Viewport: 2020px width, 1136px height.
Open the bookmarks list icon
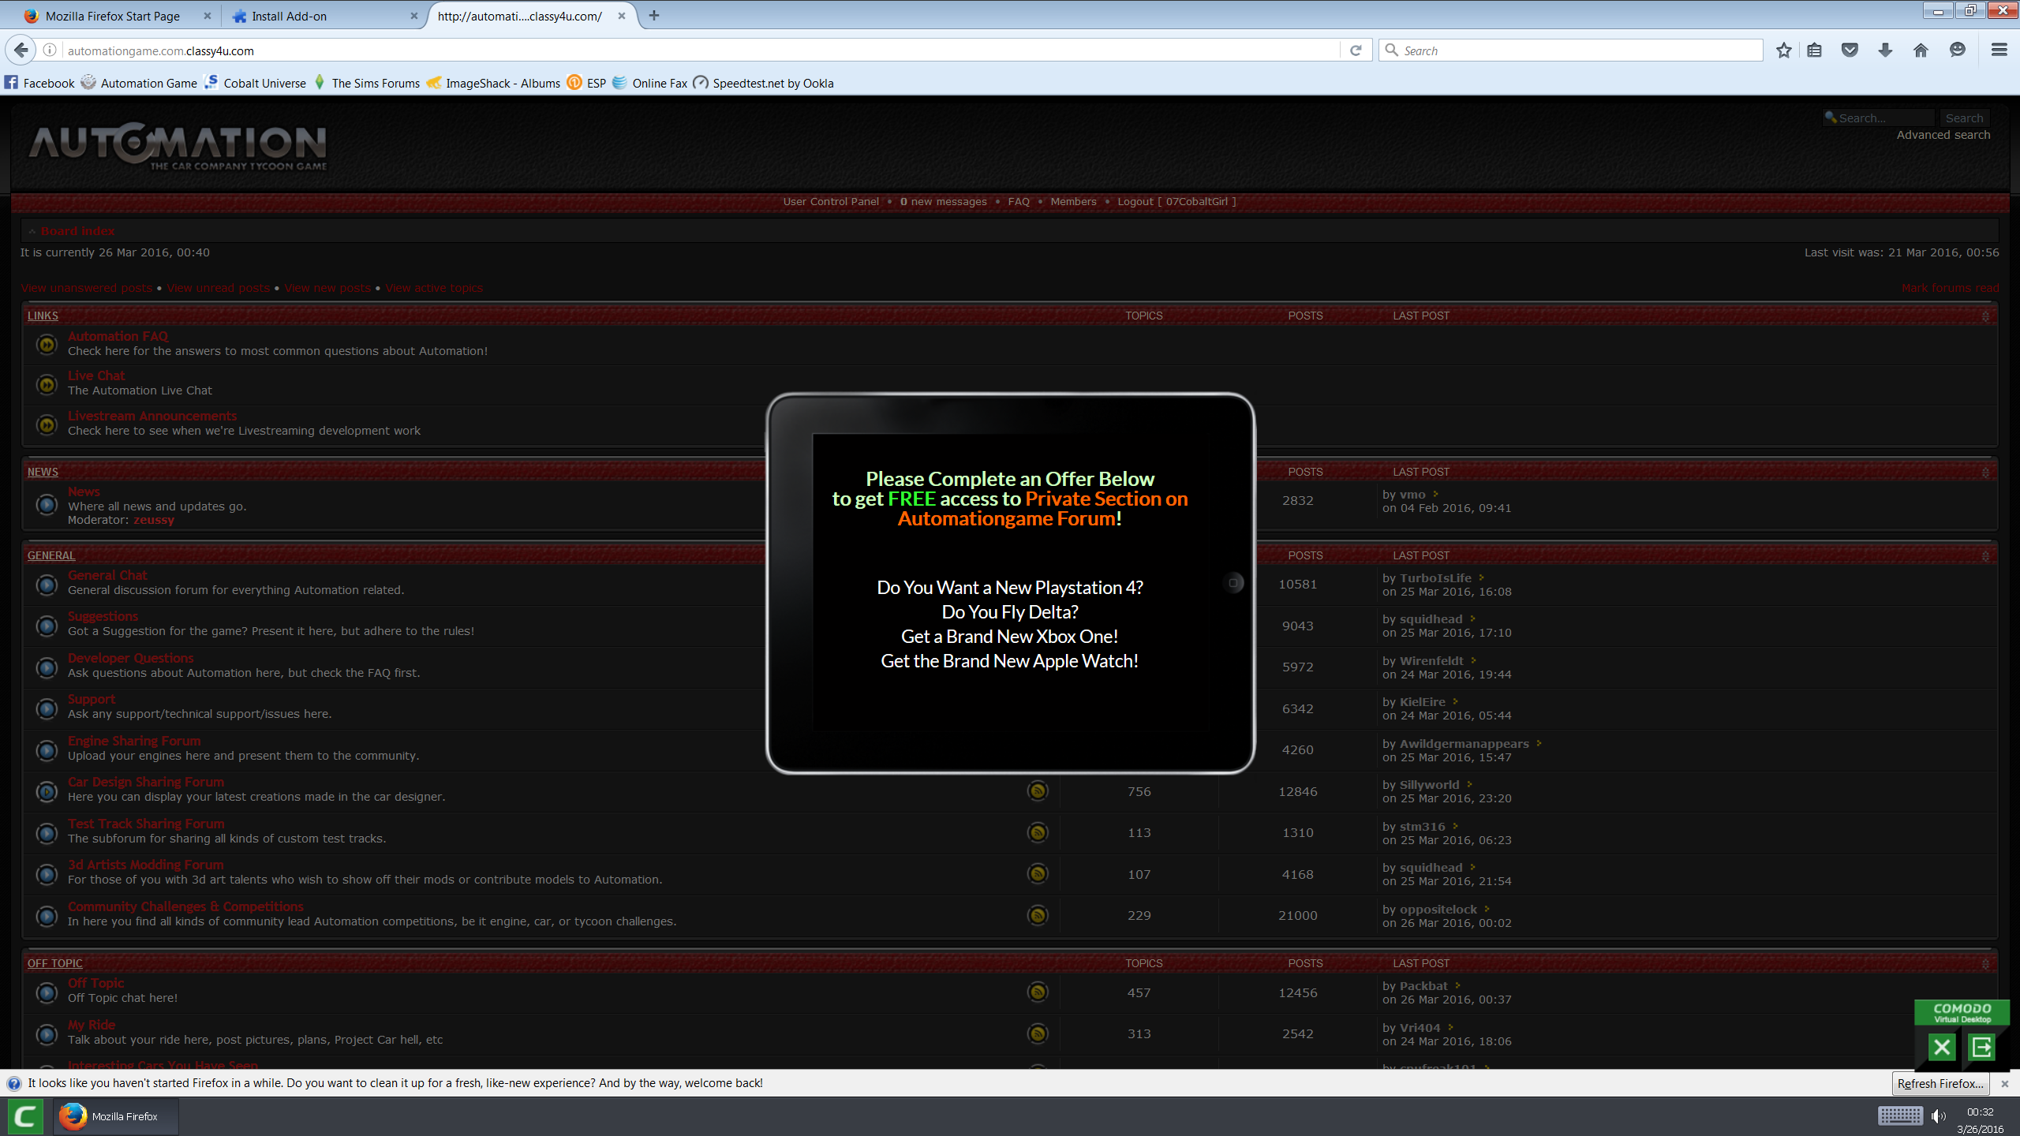(x=1815, y=50)
